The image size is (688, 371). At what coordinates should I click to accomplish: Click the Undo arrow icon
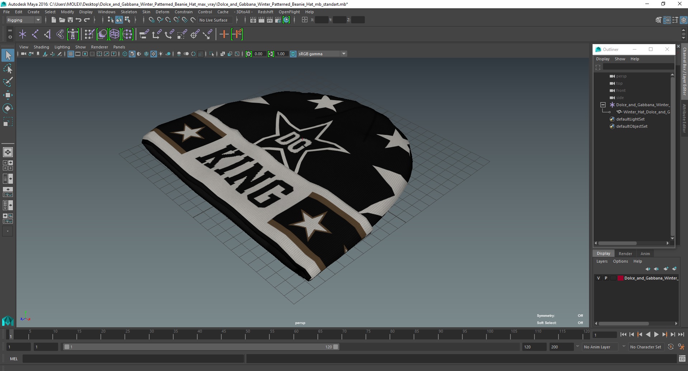pyautogui.click(x=79, y=20)
